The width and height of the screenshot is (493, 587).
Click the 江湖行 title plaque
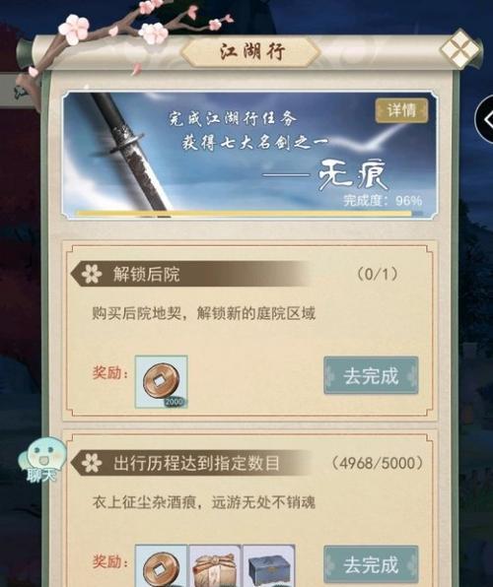click(x=251, y=51)
